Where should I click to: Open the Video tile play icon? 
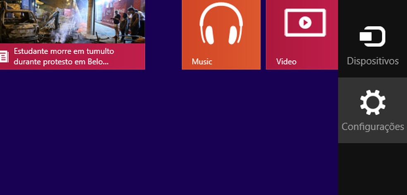tap(305, 23)
